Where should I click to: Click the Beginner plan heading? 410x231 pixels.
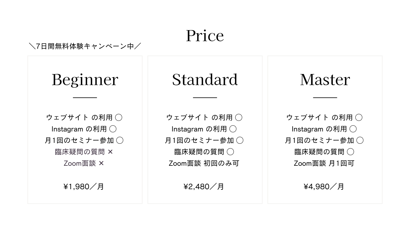coord(85,80)
